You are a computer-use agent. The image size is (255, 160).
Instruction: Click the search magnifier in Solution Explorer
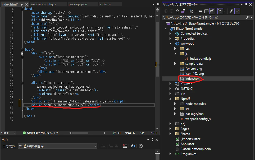pos(248,17)
